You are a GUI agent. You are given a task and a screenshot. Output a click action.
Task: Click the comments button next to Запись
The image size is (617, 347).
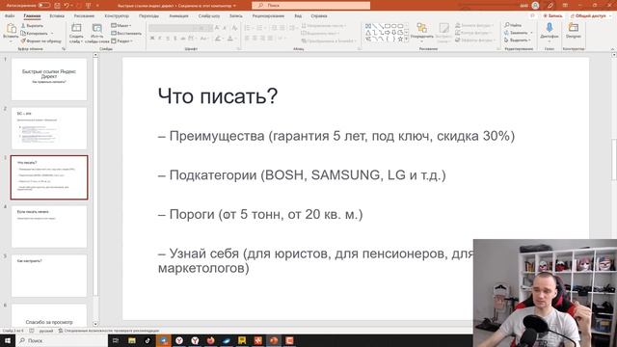(532, 15)
